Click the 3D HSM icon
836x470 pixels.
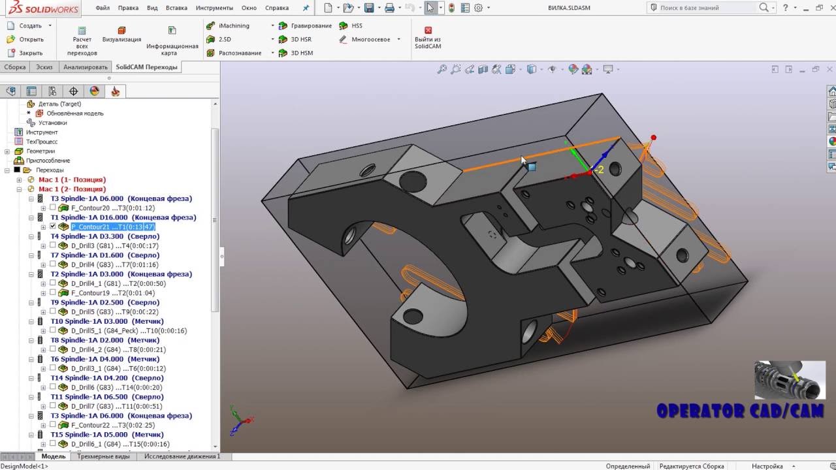(x=283, y=54)
